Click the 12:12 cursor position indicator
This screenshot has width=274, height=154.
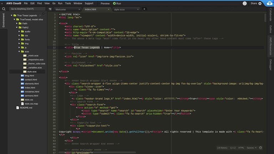[x=233, y=148]
